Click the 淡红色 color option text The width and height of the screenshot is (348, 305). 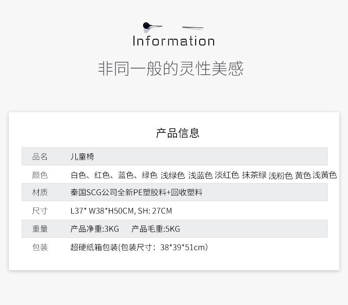(227, 175)
